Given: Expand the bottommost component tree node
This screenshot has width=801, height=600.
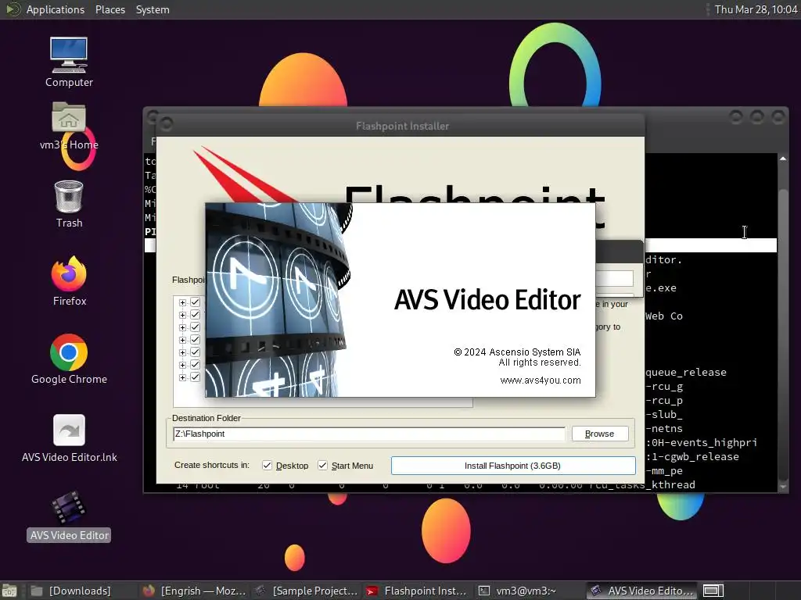Looking at the screenshot, I should click(x=182, y=377).
